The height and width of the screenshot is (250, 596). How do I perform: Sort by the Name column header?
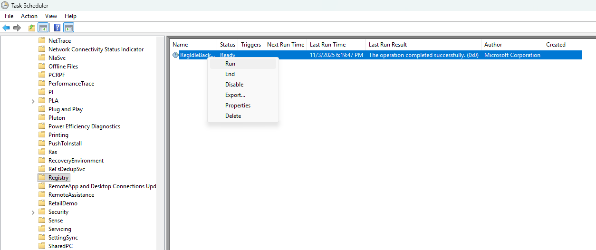[x=193, y=45]
